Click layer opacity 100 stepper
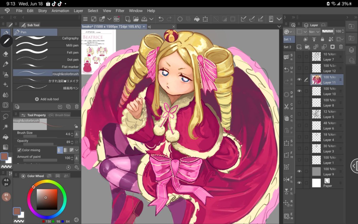This screenshot has width=358, height=224. [x=343, y=31]
